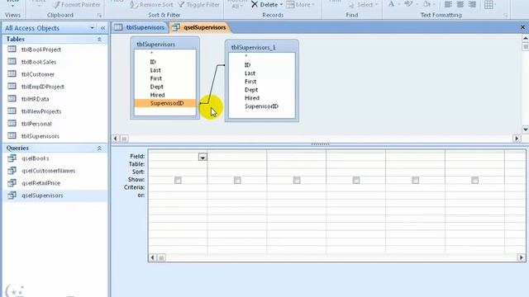Screen dimensions: 529x297
Task: Toggle Show checkbox in sixth grid column
Action: tap(474, 180)
